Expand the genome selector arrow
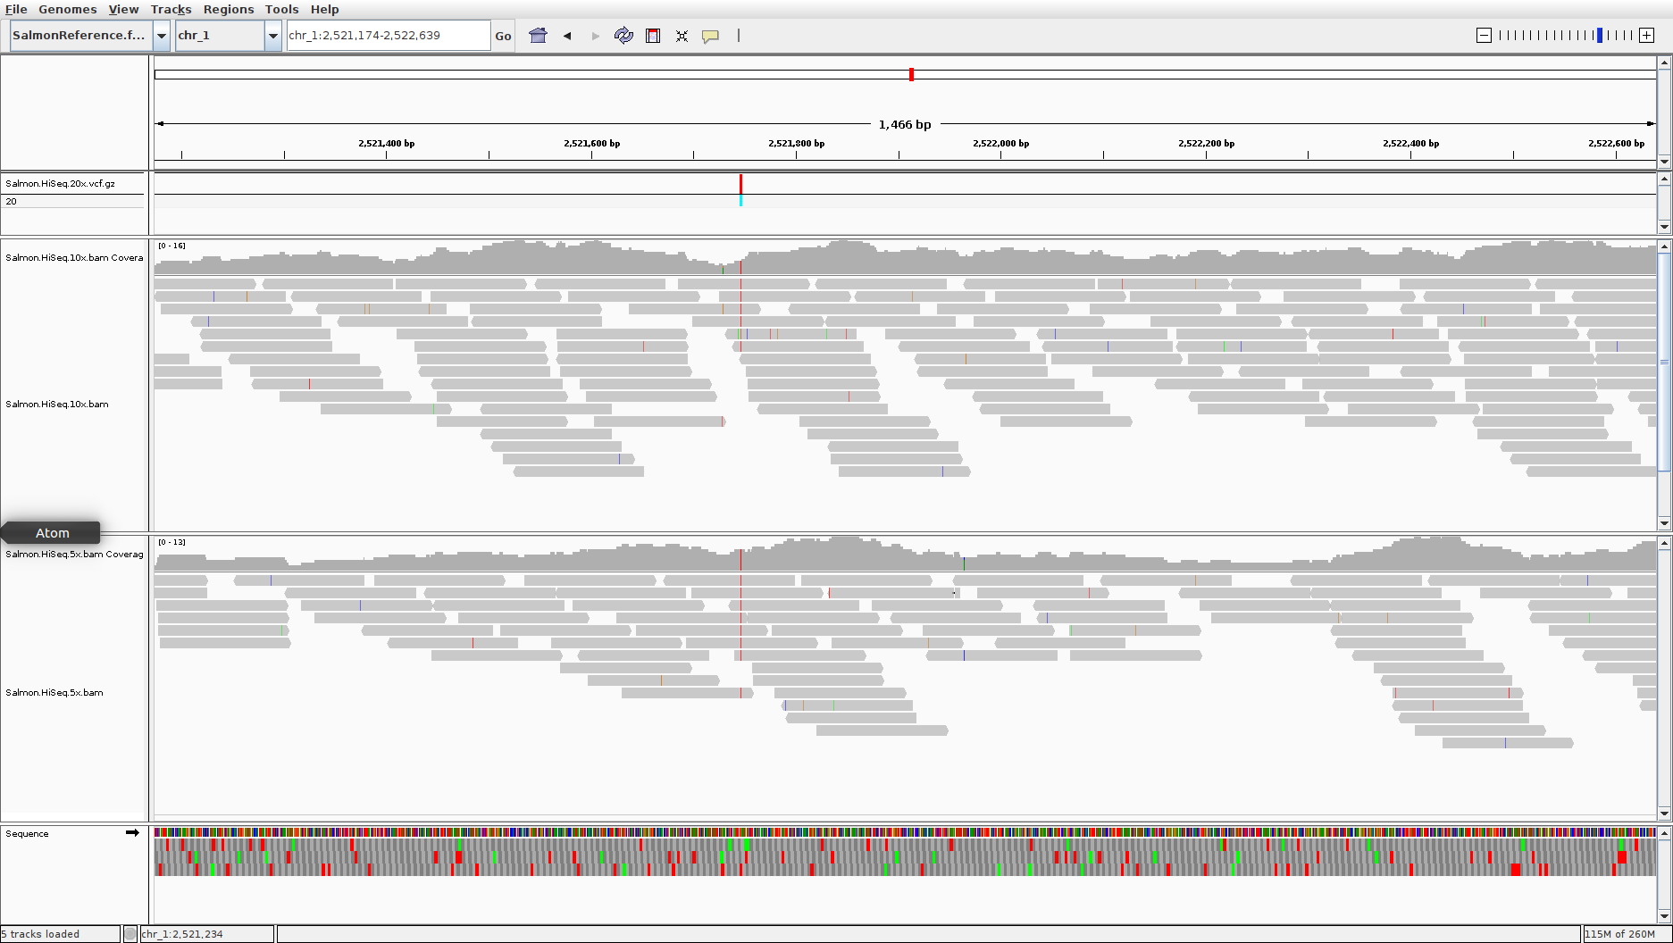Screen dimensions: 1673x943 pos(162,36)
